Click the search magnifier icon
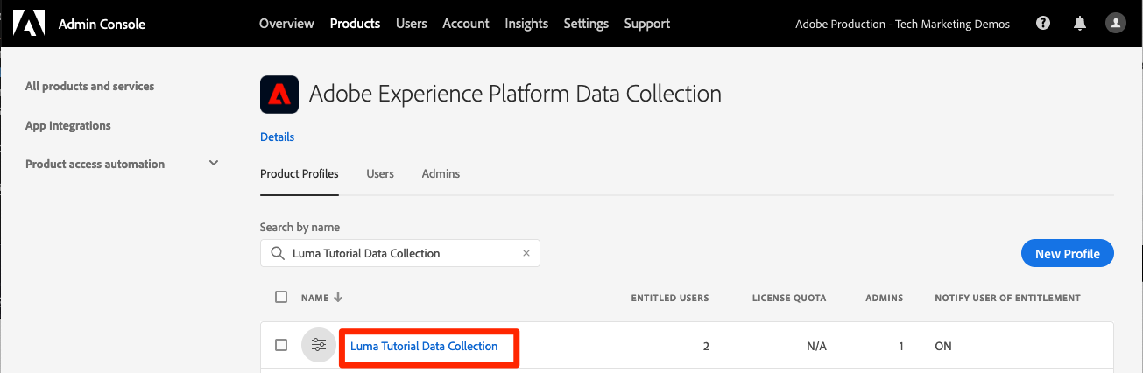This screenshot has width=1143, height=373. click(278, 253)
